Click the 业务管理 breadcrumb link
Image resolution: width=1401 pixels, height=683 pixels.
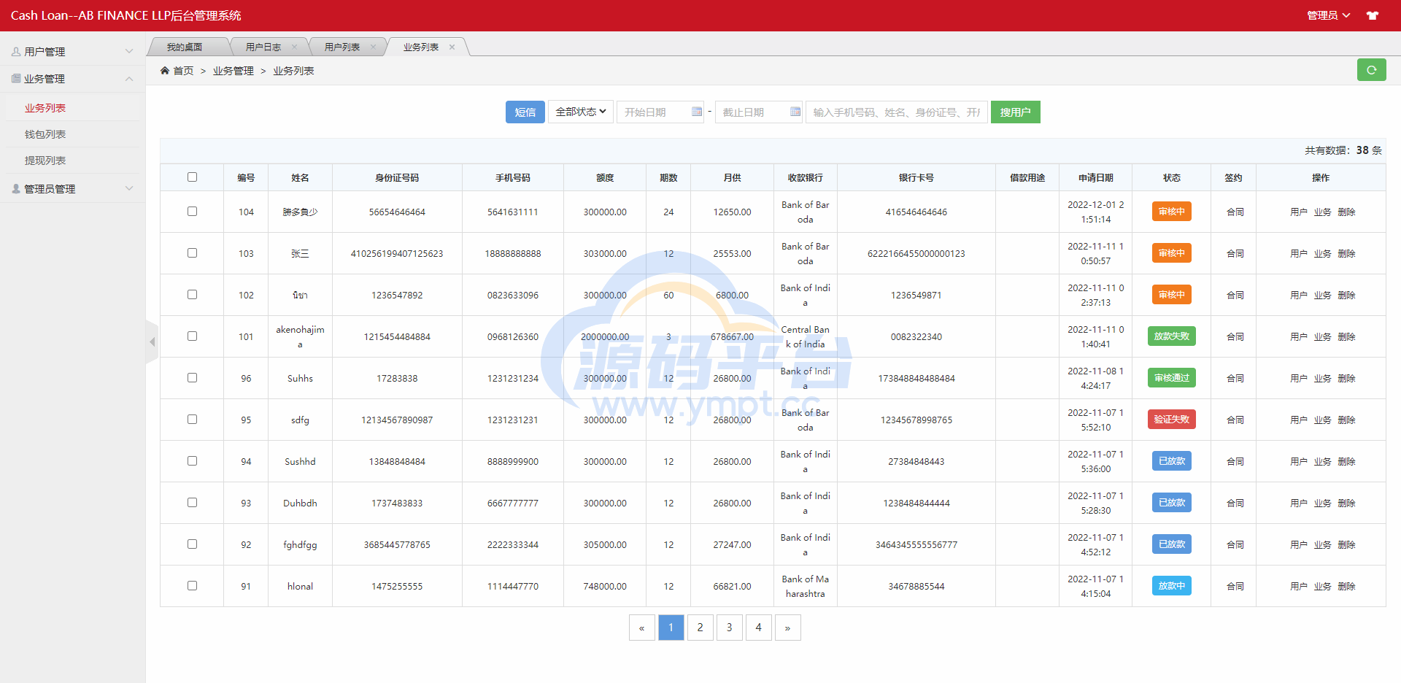(233, 71)
